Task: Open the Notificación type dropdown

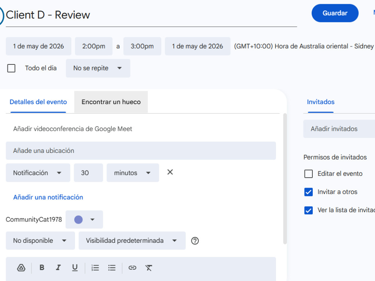Action: click(38, 173)
